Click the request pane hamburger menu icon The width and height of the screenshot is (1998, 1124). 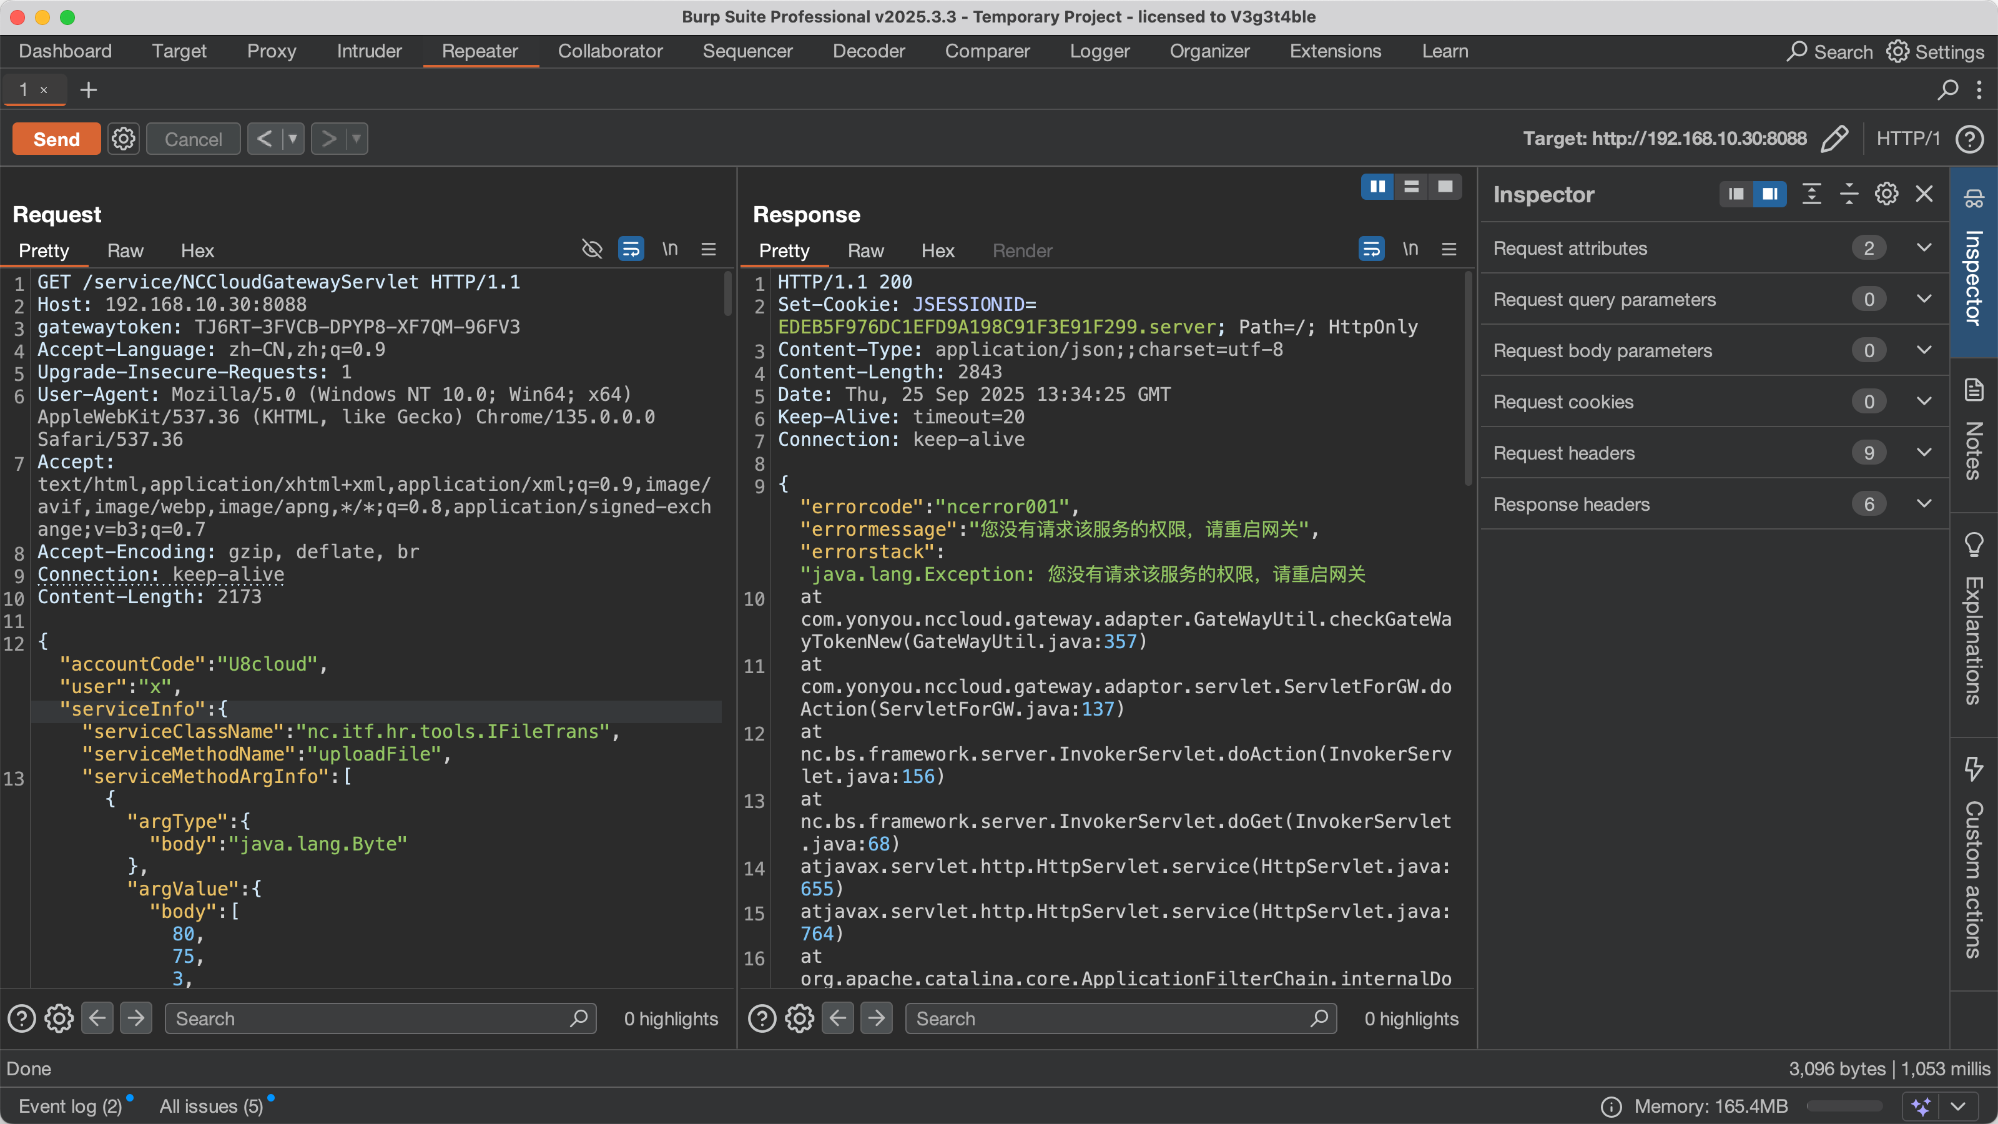pyautogui.click(x=708, y=250)
